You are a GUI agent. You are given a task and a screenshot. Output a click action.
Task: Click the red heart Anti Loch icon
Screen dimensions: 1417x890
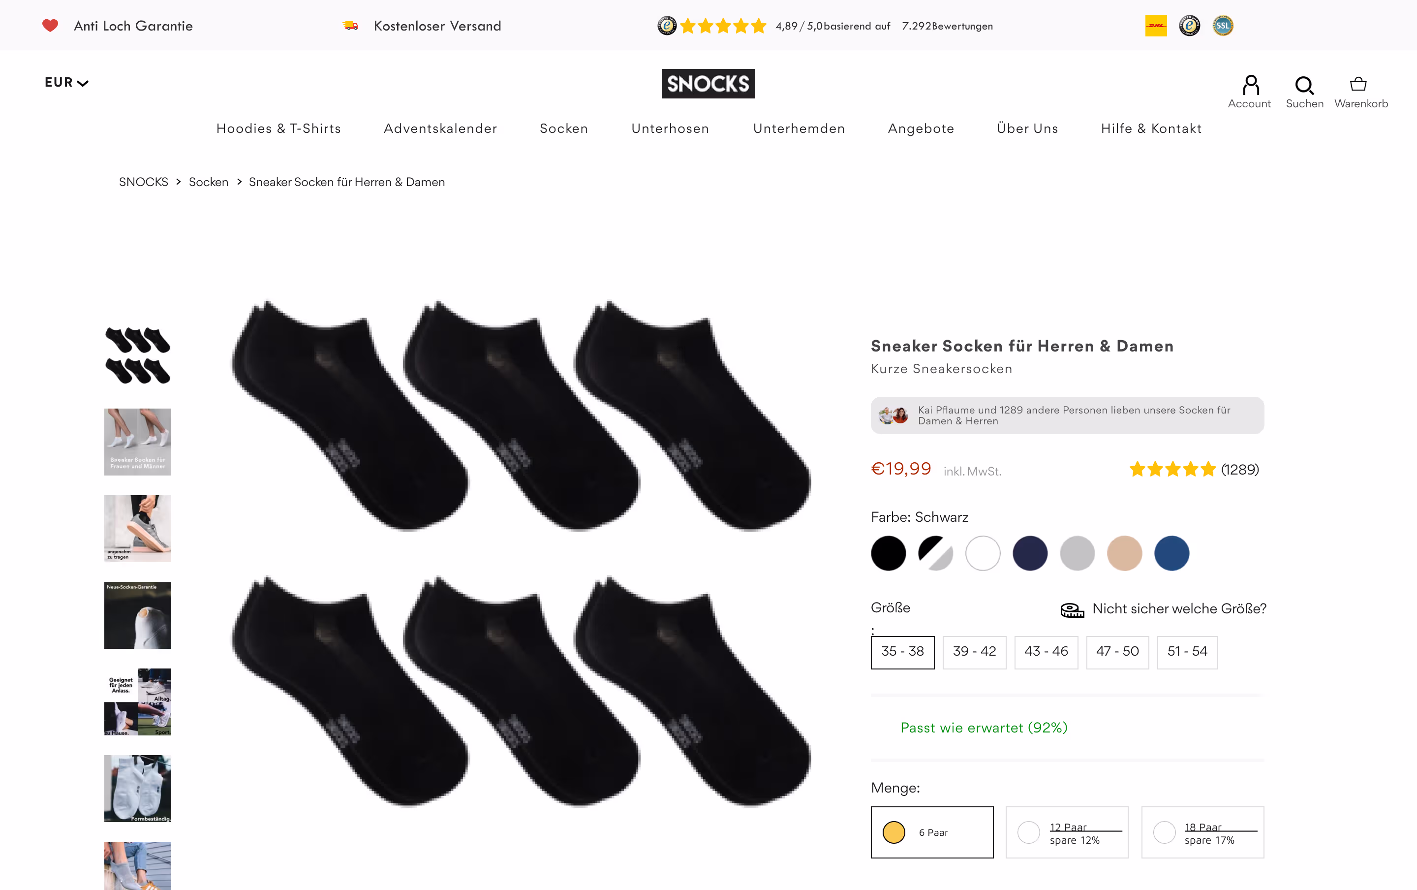pos(50,25)
